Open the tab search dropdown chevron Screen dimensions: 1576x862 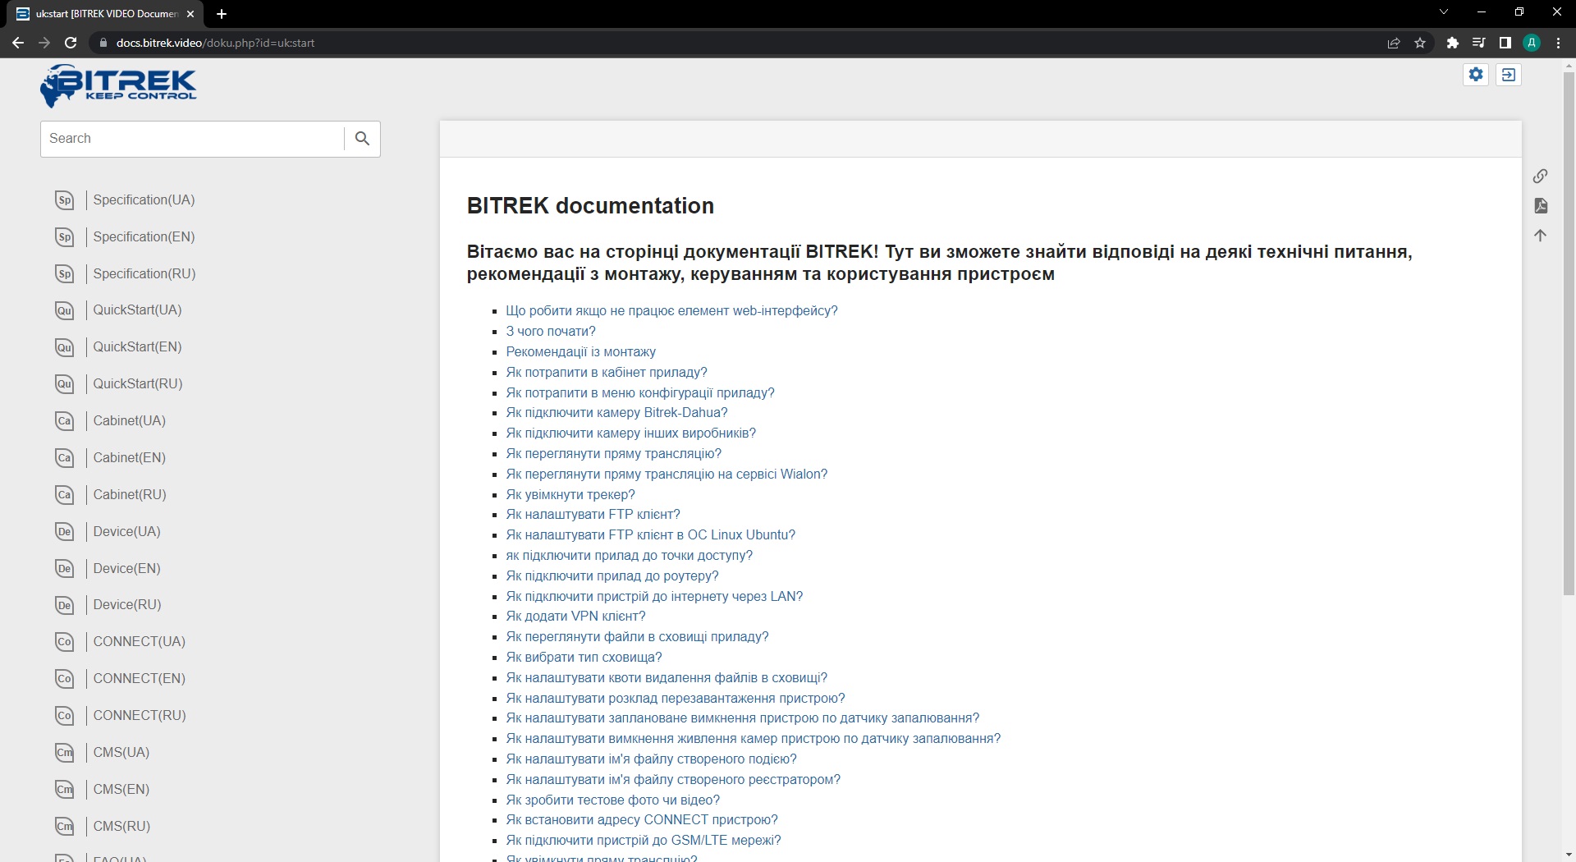(x=1444, y=12)
